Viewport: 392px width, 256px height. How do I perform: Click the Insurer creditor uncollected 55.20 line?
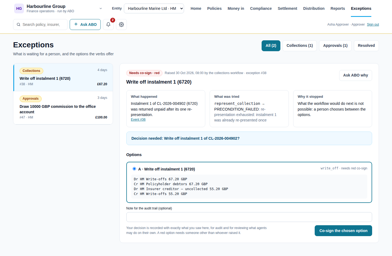181,189
